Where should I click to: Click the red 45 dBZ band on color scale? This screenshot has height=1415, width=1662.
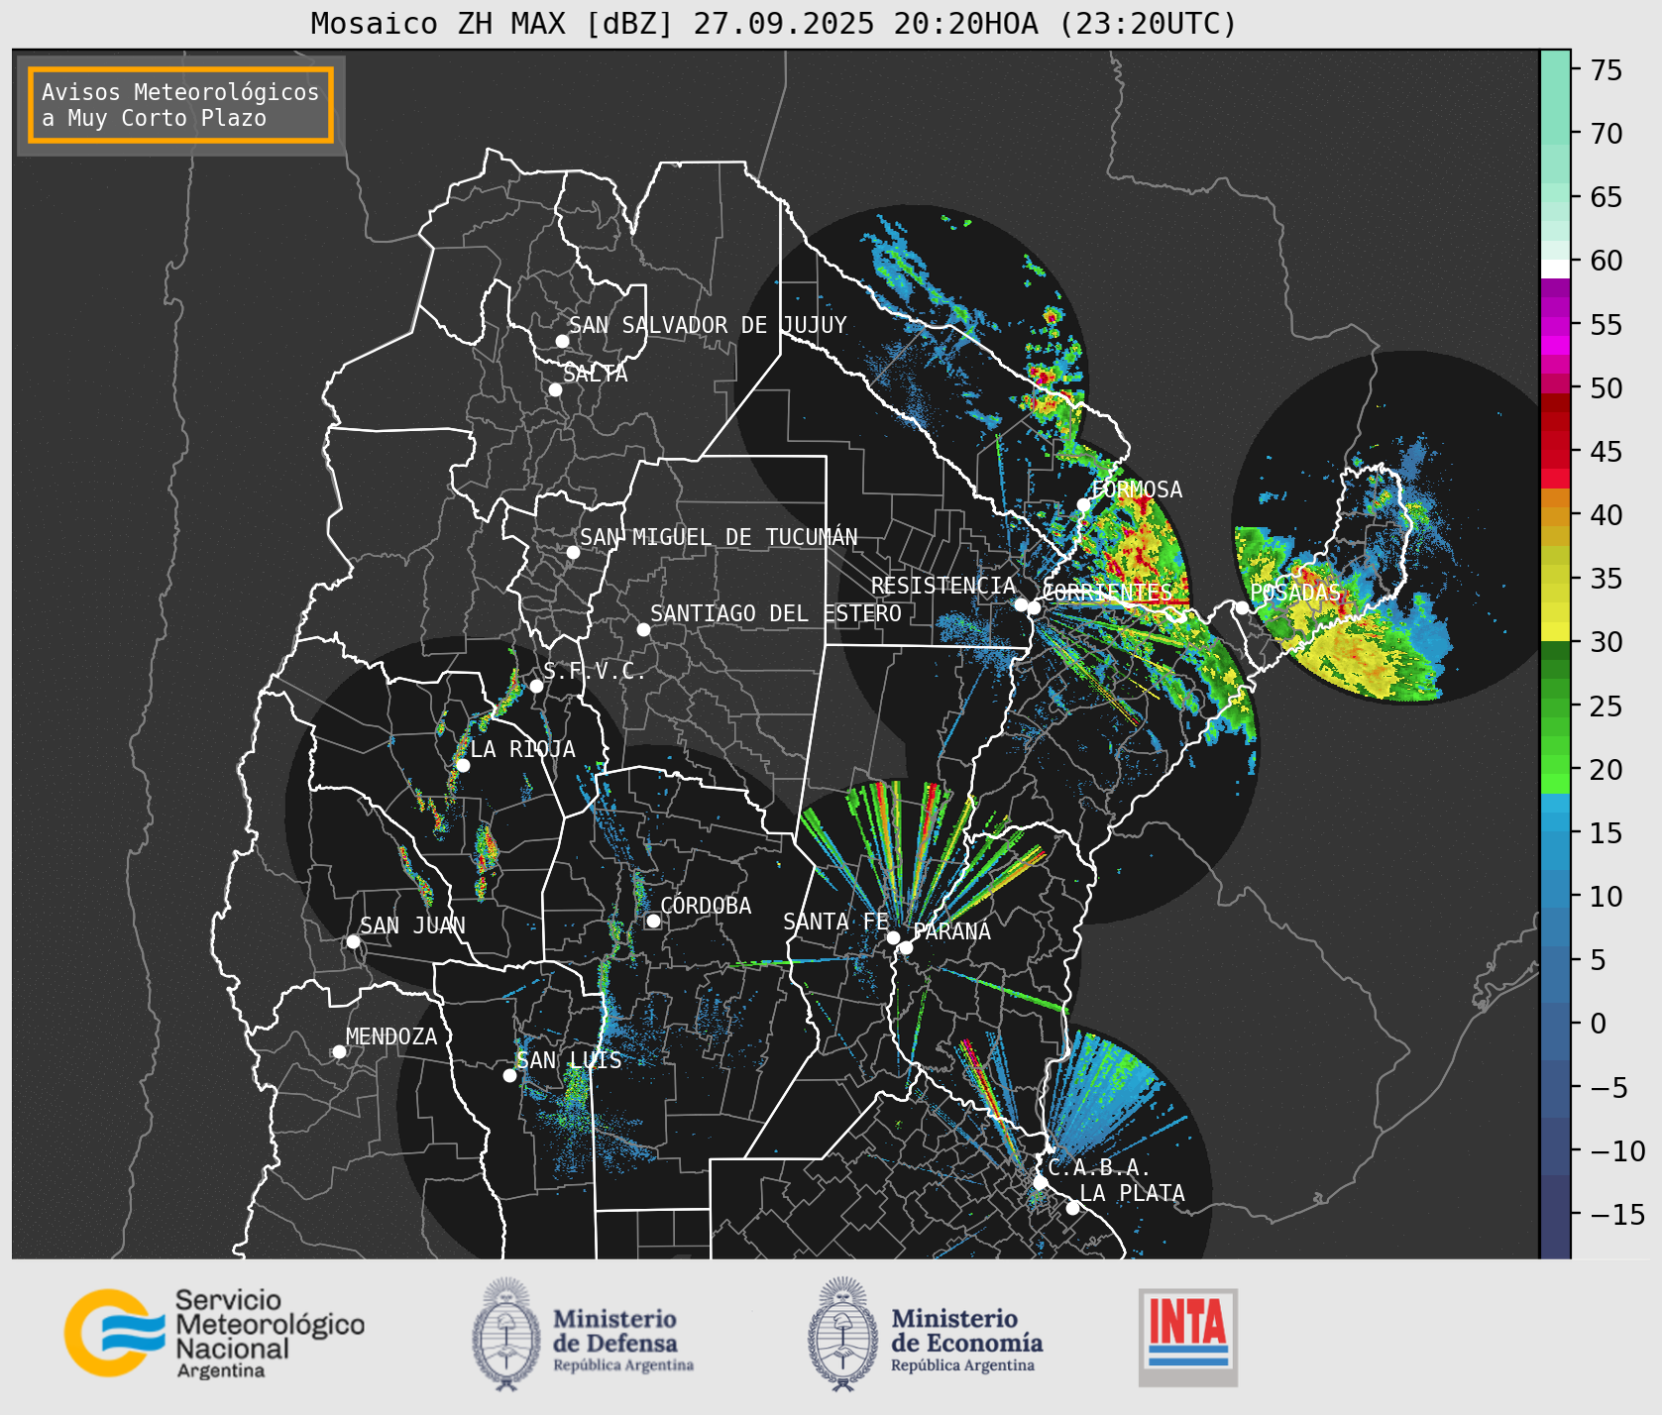pos(1555,452)
